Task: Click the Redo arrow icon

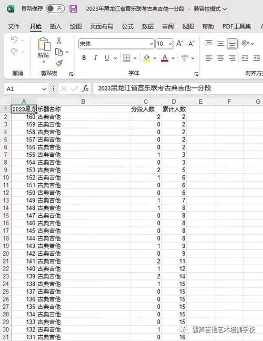Action: coord(14,52)
